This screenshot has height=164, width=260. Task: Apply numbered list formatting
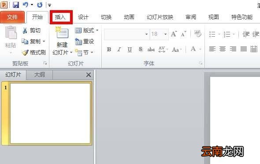pos(227,34)
